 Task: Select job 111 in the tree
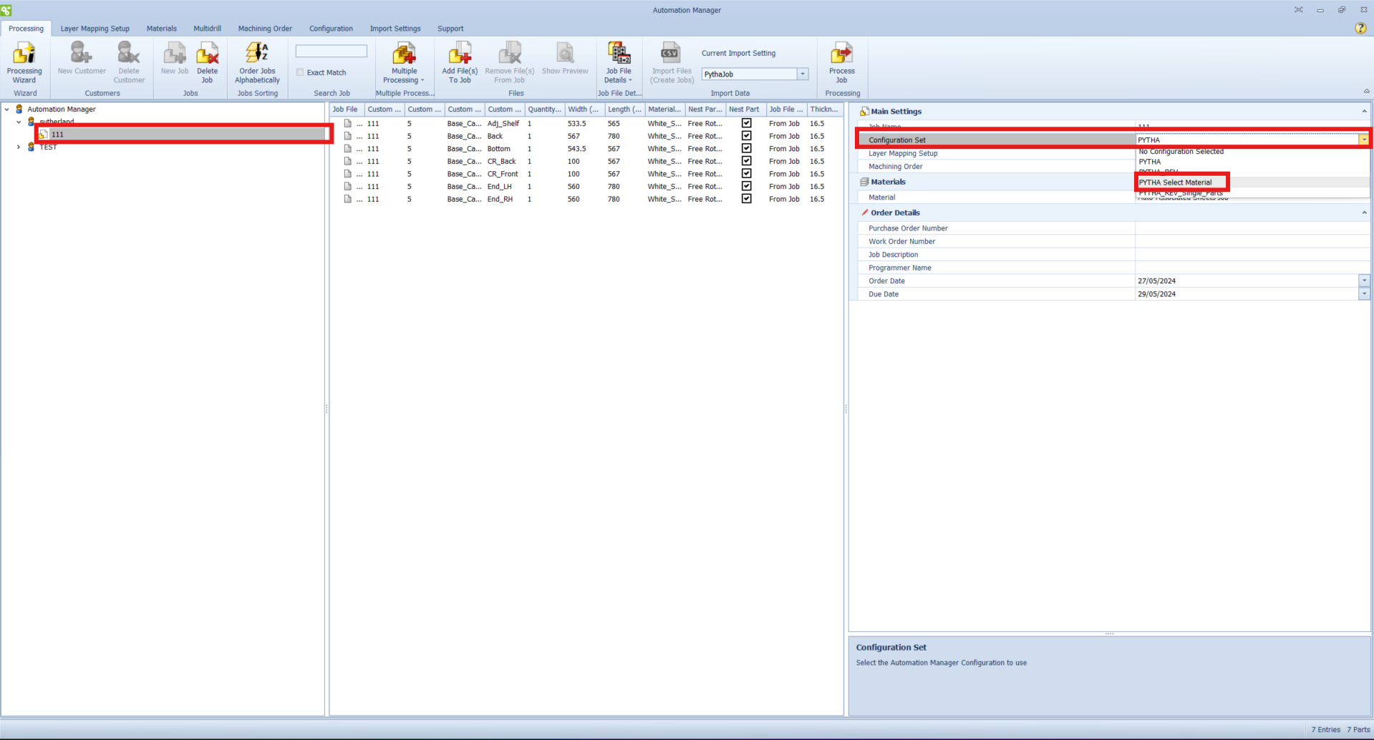183,134
